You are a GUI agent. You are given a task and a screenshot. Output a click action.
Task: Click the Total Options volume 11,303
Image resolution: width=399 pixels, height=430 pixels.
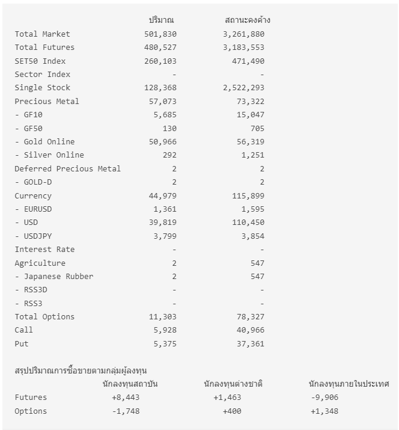point(162,317)
